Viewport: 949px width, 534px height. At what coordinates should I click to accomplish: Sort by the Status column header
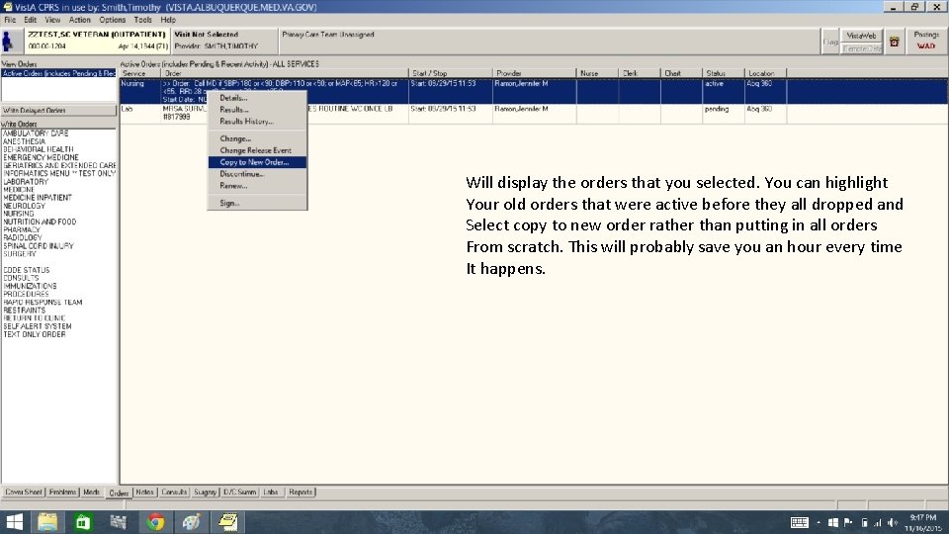pos(723,73)
